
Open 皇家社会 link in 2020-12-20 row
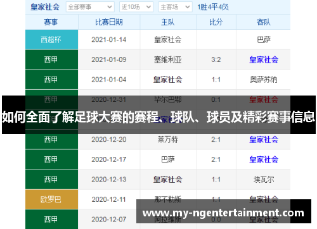(x=264, y=140)
